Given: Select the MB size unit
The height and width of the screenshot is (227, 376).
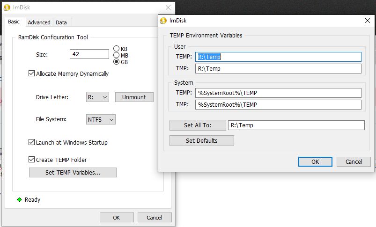Looking at the screenshot, I should click(116, 55).
